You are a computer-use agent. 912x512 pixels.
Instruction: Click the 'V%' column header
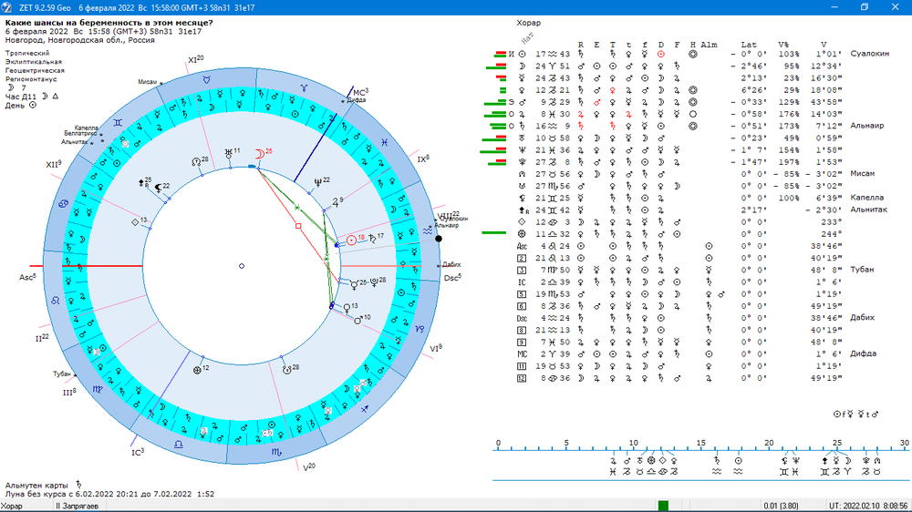pos(783,45)
